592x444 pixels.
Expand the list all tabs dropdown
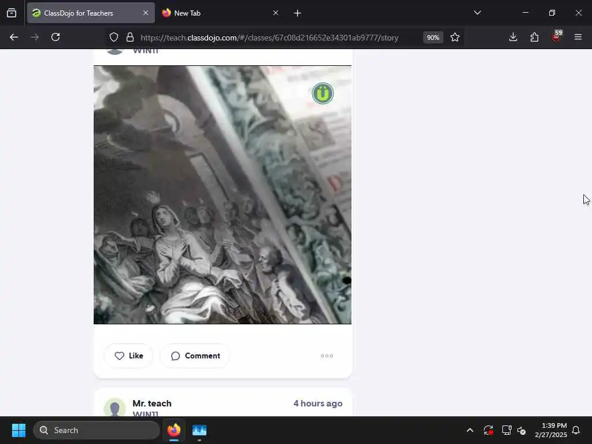[x=477, y=13]
